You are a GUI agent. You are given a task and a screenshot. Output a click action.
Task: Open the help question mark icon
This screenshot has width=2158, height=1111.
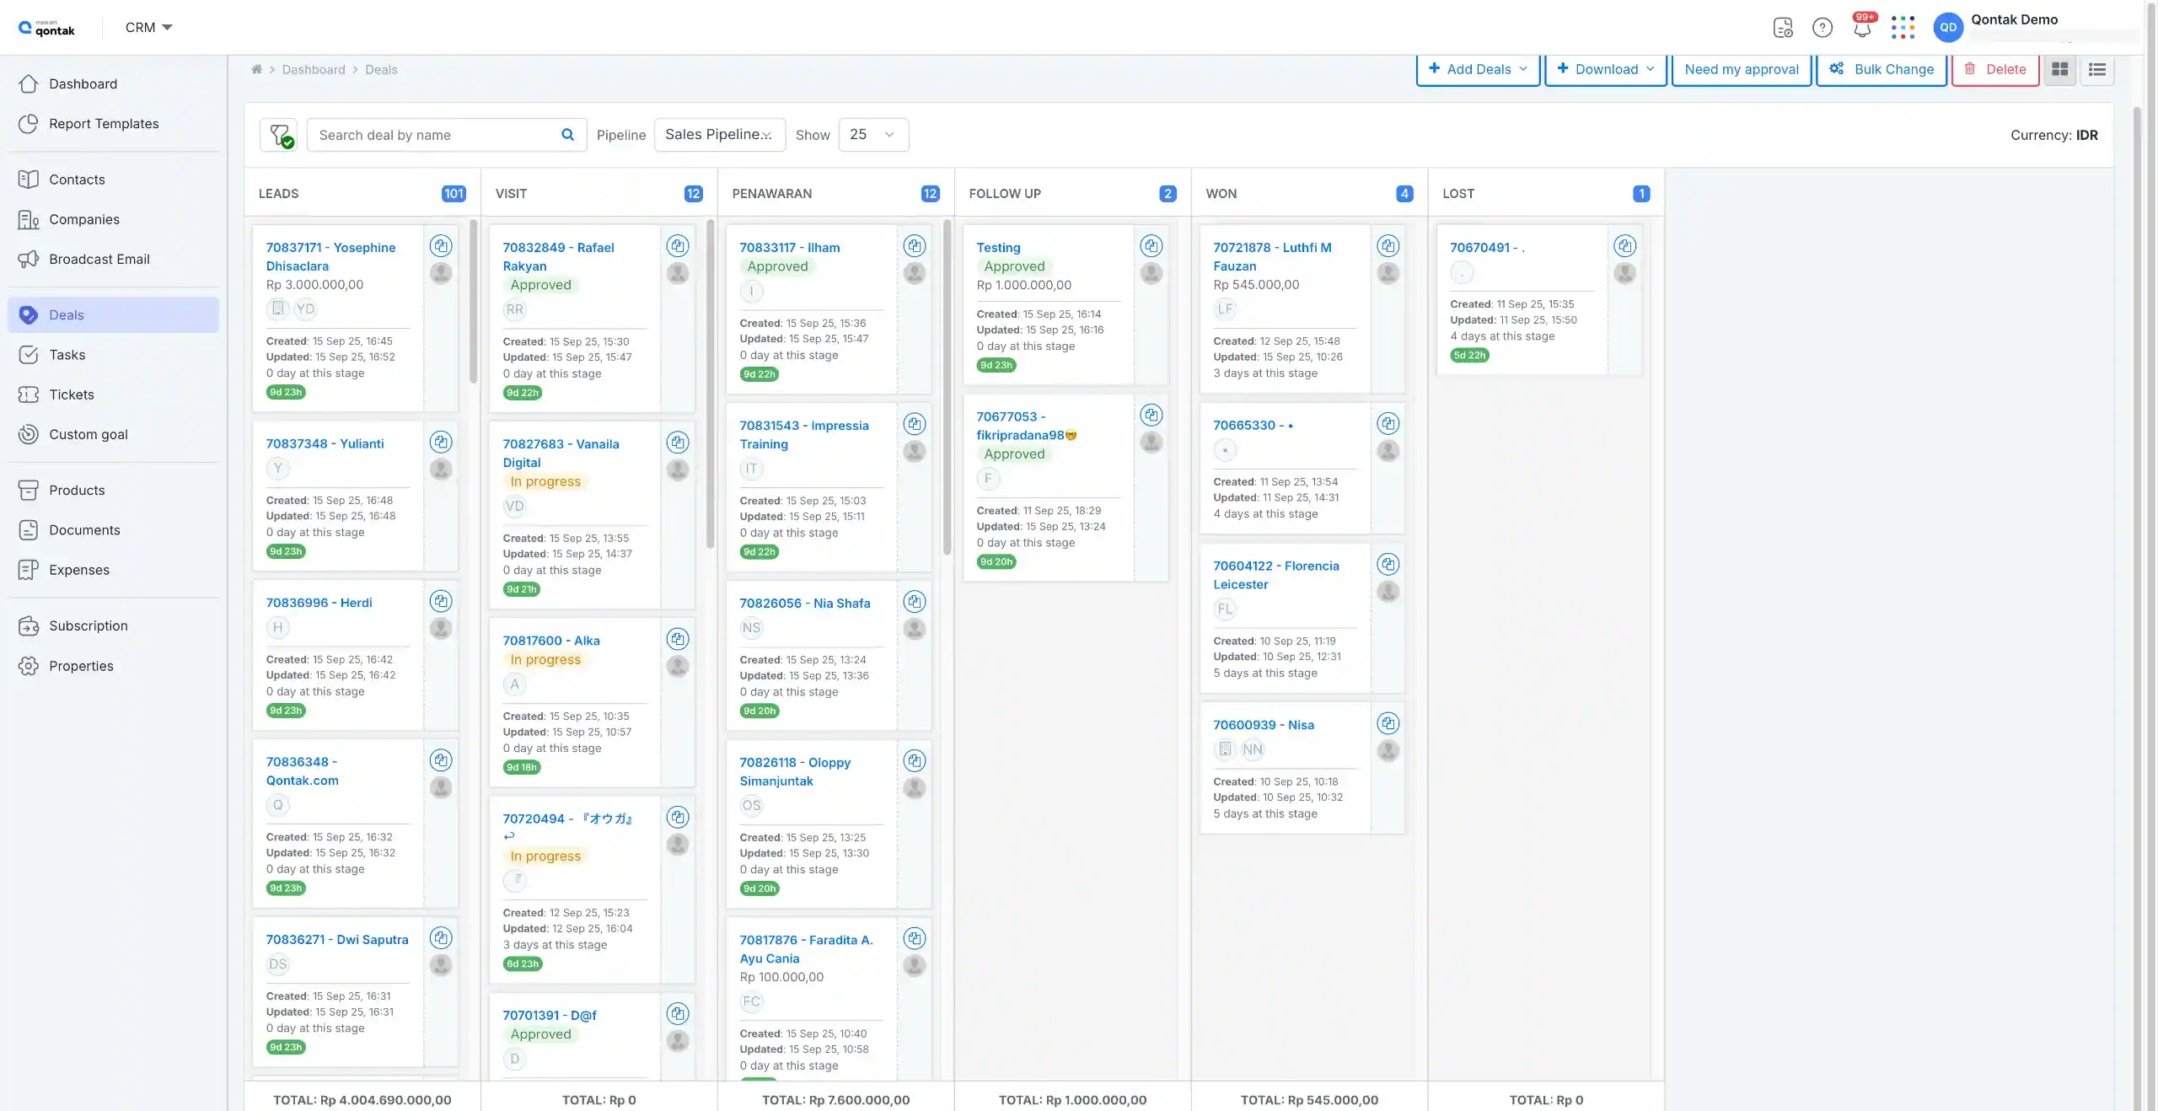coord(1822,27)
